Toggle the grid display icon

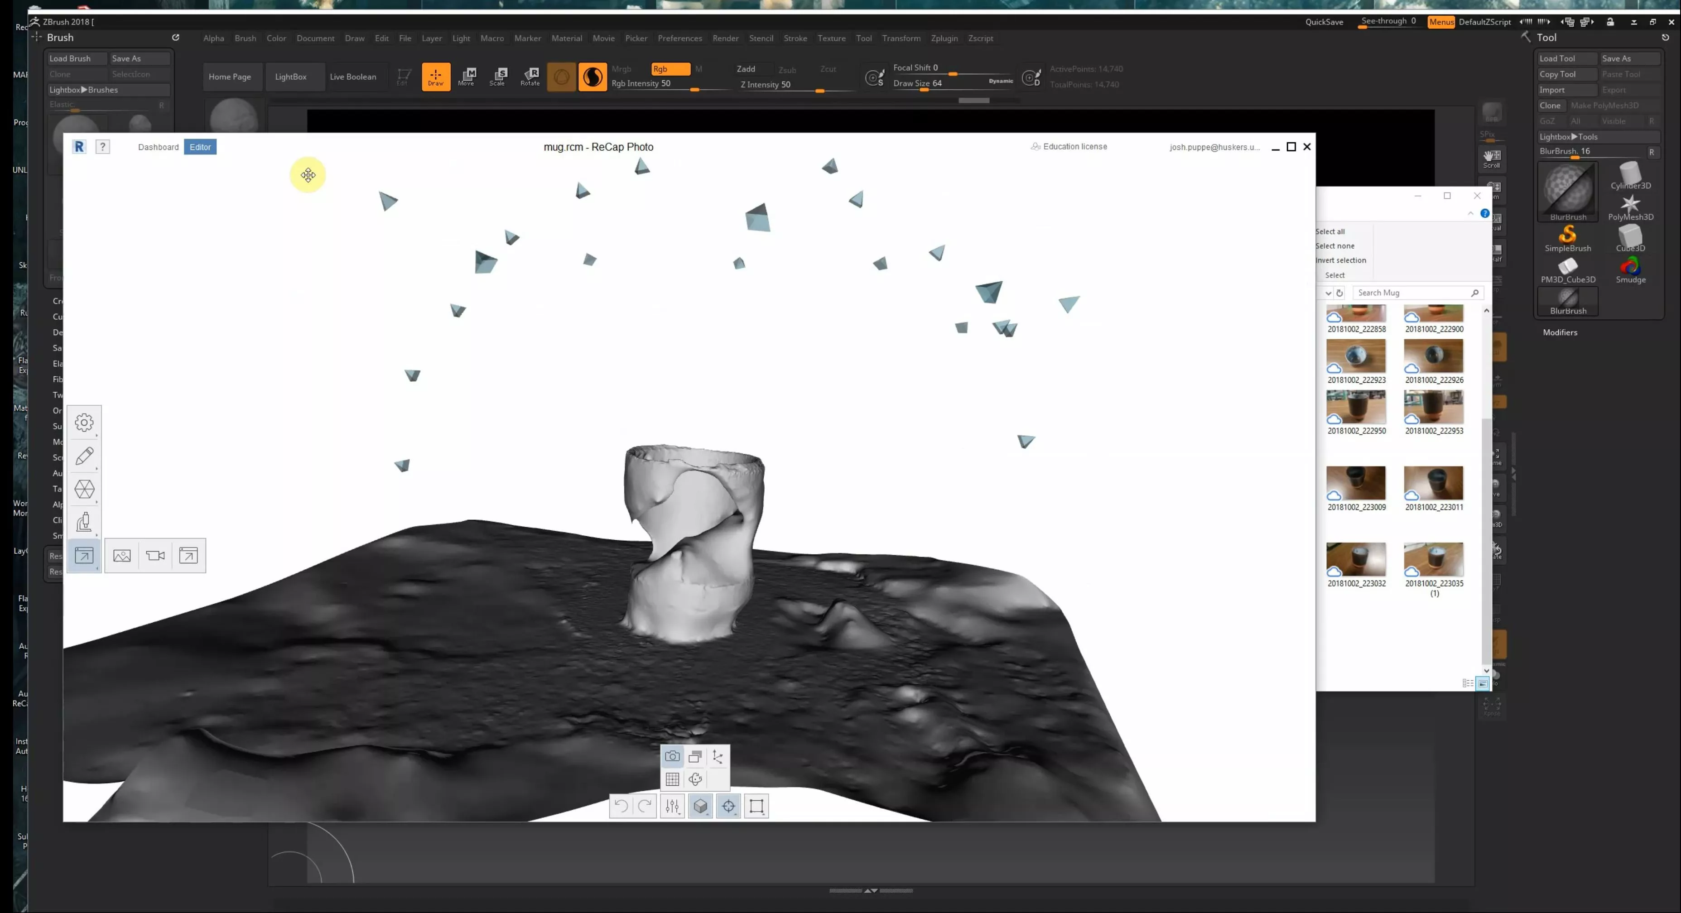pos(672,779)
